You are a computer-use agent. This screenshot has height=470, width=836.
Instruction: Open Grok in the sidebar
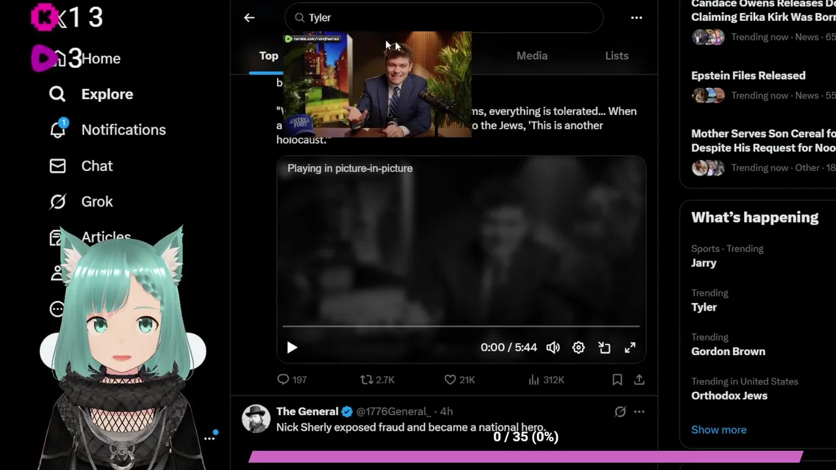click(97, 202)
